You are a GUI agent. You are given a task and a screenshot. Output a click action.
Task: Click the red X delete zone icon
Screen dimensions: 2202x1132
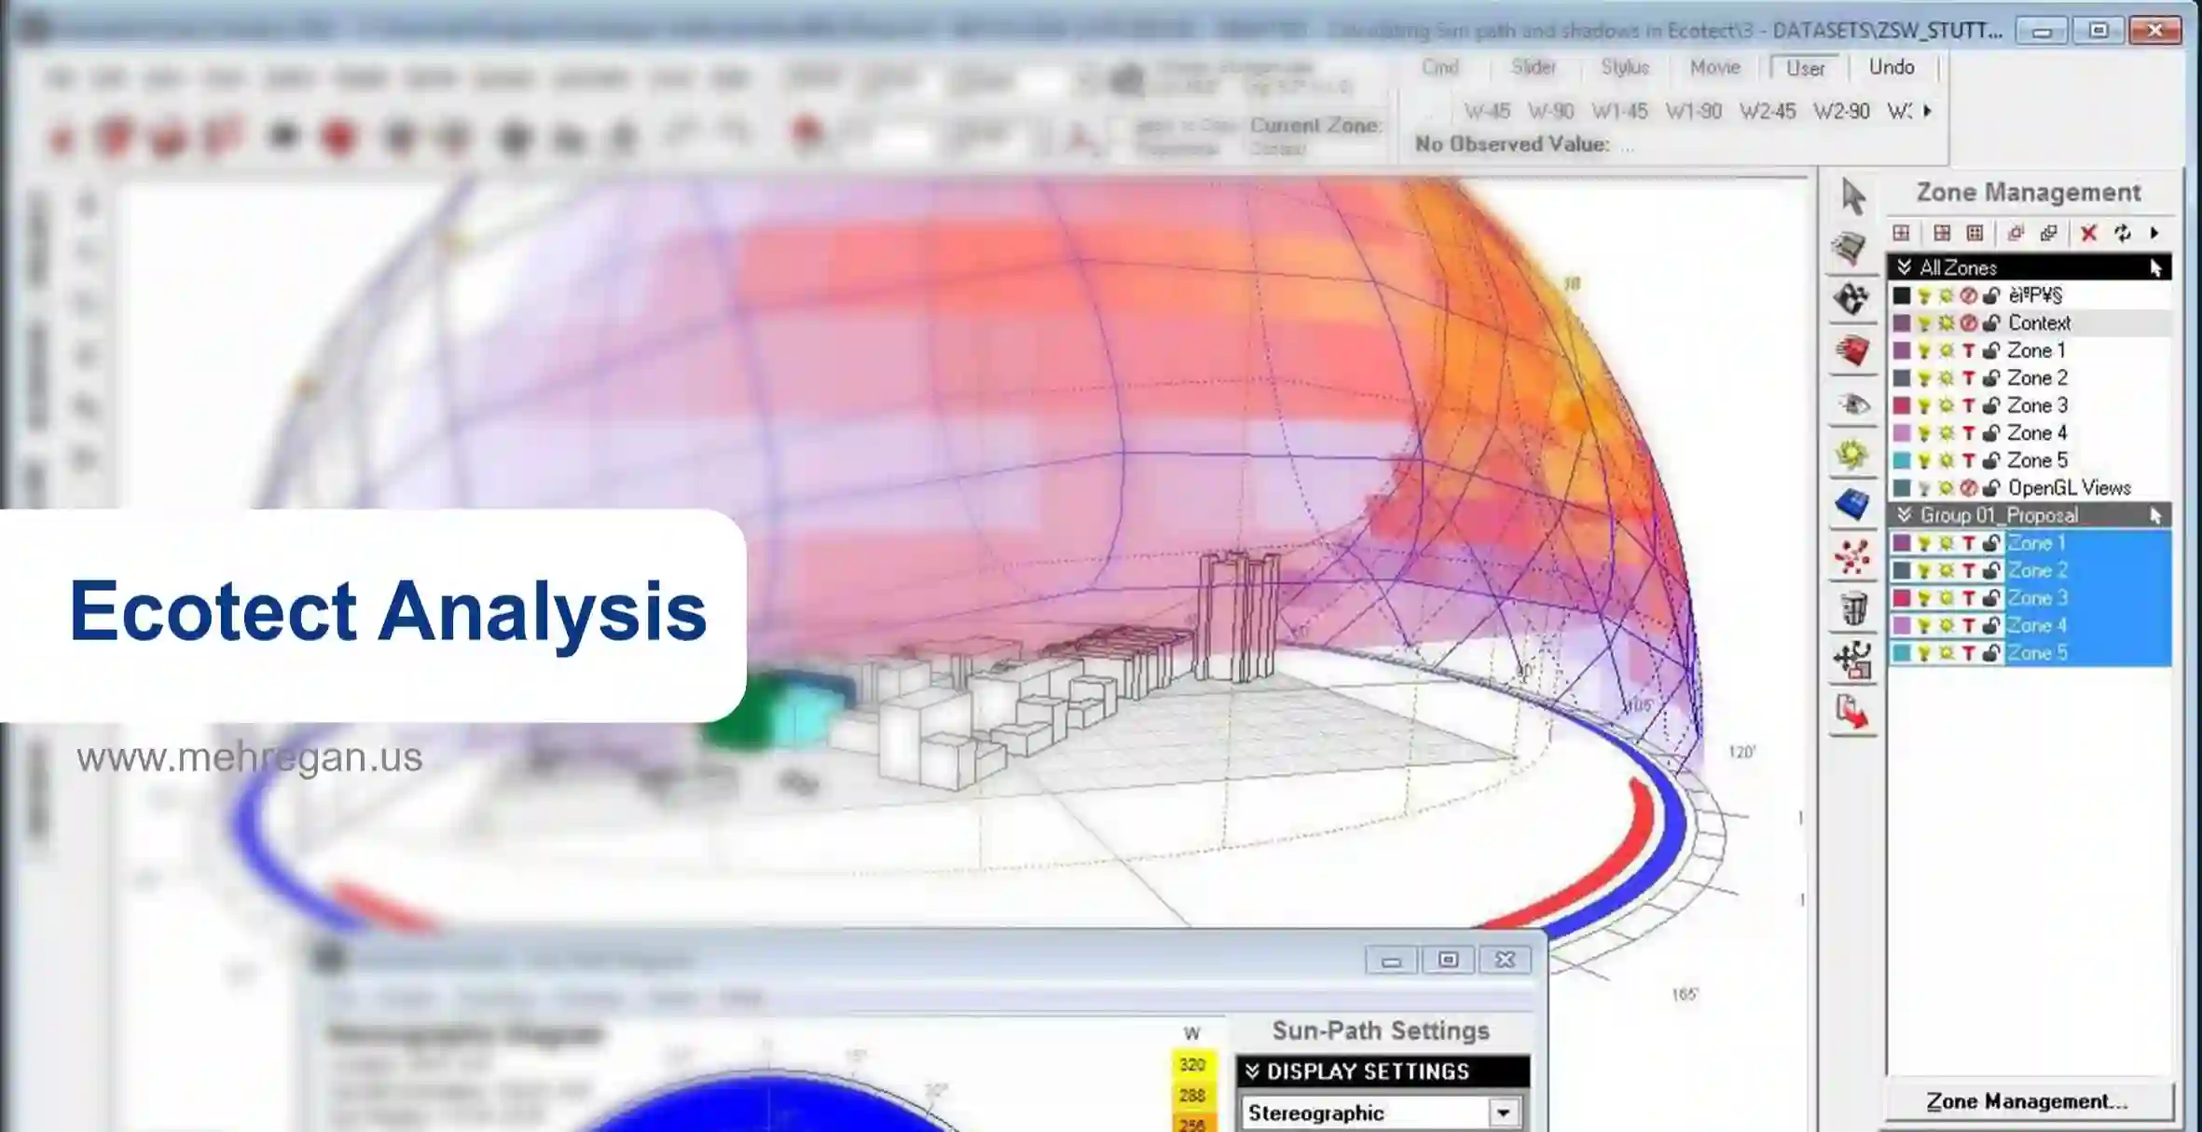(x=2088, y=233)
